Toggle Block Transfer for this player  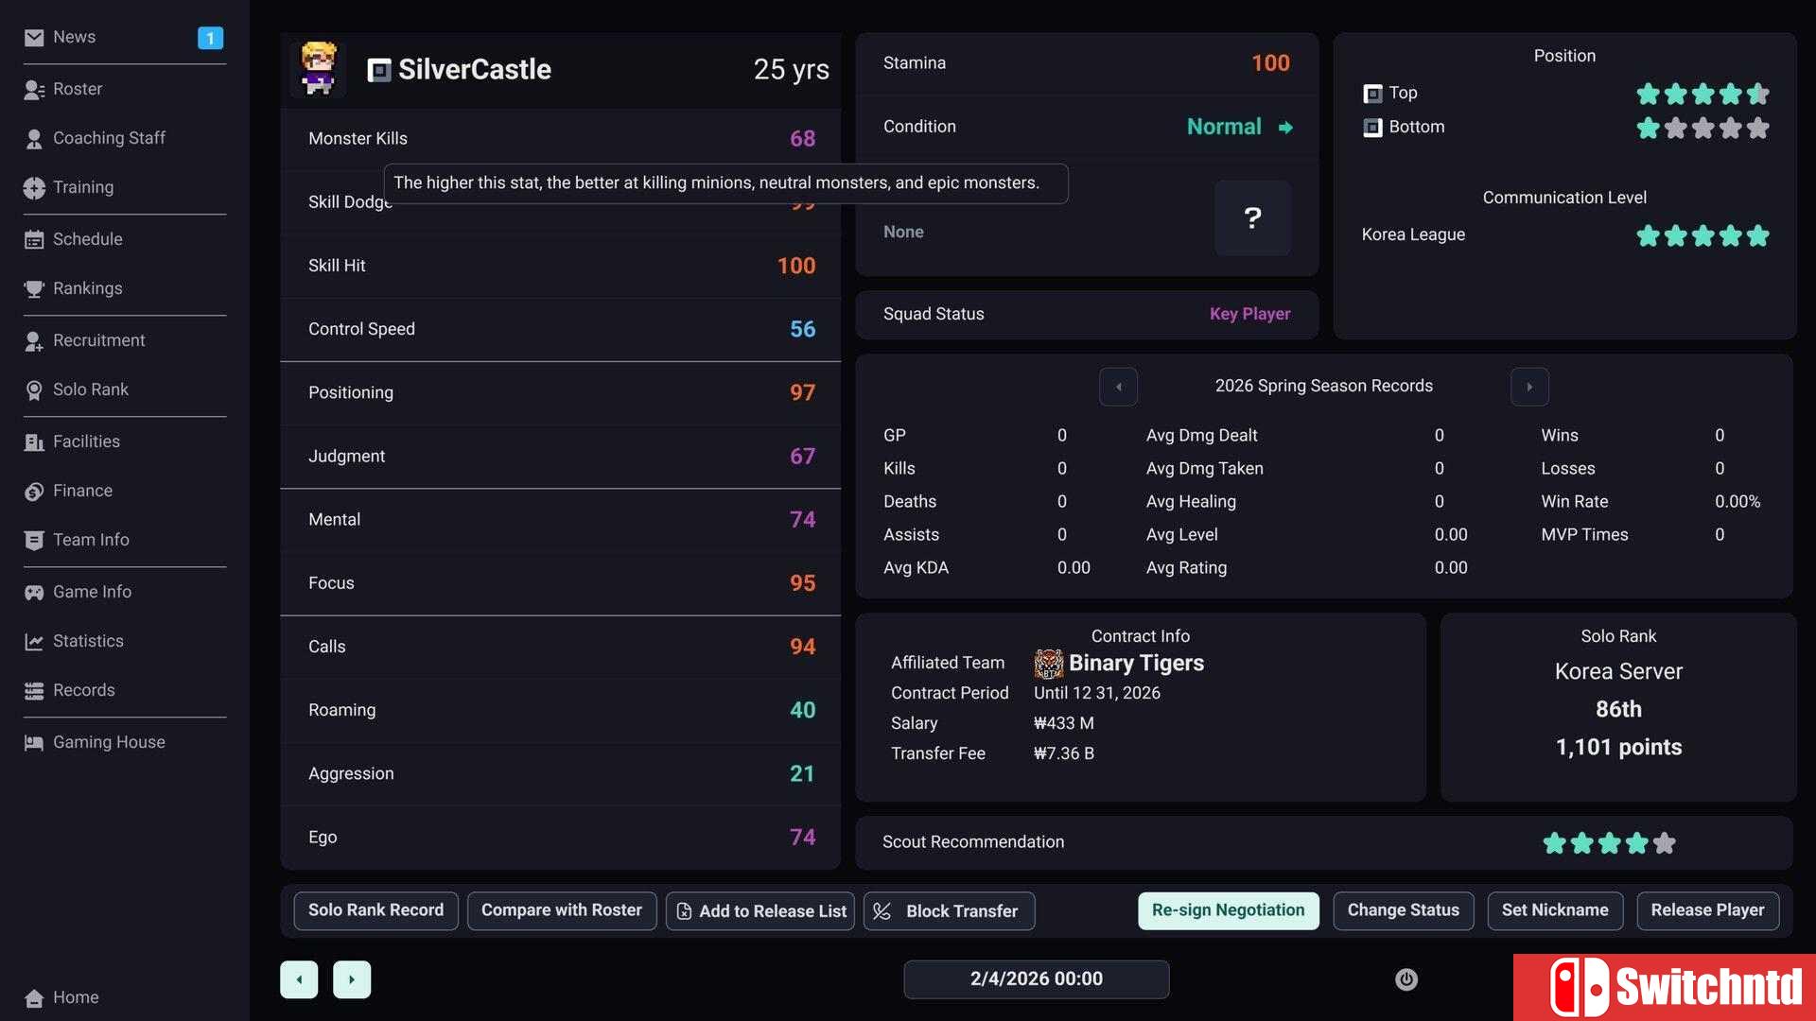(949, 911)
